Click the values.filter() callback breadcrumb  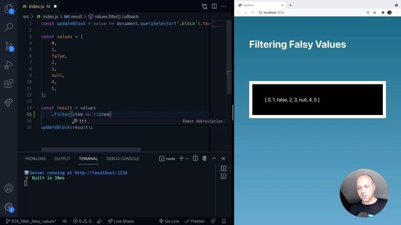(x=113, y=17)
